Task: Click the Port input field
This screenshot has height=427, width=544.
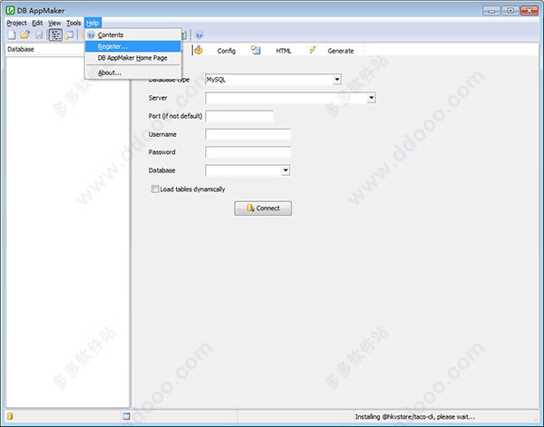Action: coord(239,116)
